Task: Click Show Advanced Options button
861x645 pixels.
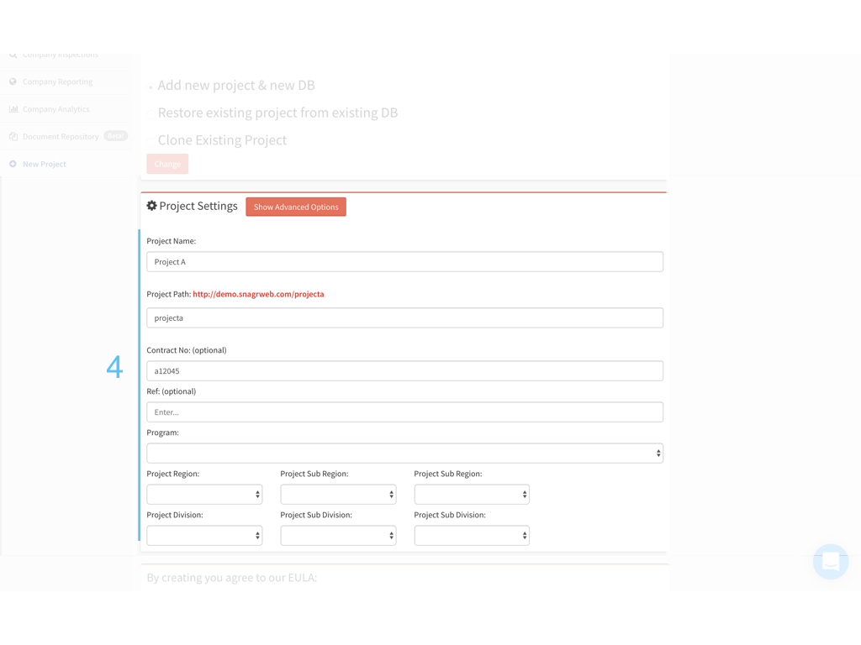Action: tap(296, 207)
